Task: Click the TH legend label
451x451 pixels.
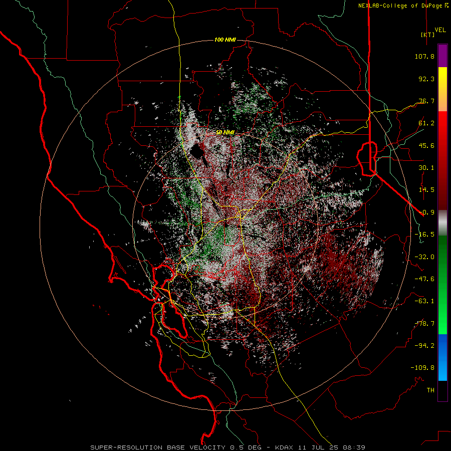Action: point(430,390)
